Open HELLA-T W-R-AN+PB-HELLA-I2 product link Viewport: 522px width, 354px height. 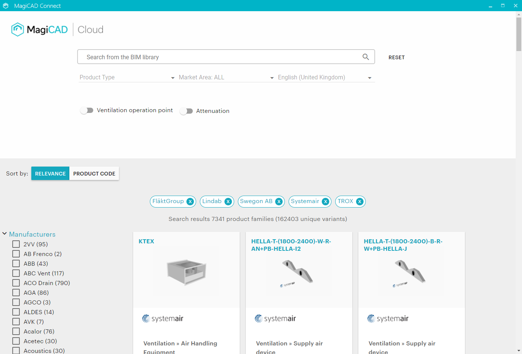[x=291, y=245]
